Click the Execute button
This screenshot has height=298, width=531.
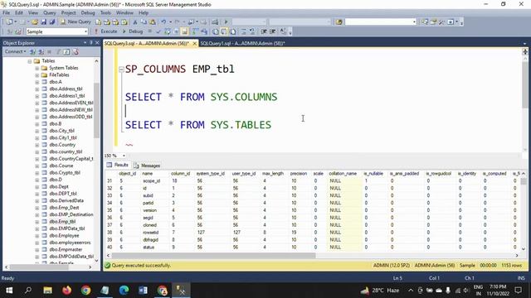pos(105,31)
